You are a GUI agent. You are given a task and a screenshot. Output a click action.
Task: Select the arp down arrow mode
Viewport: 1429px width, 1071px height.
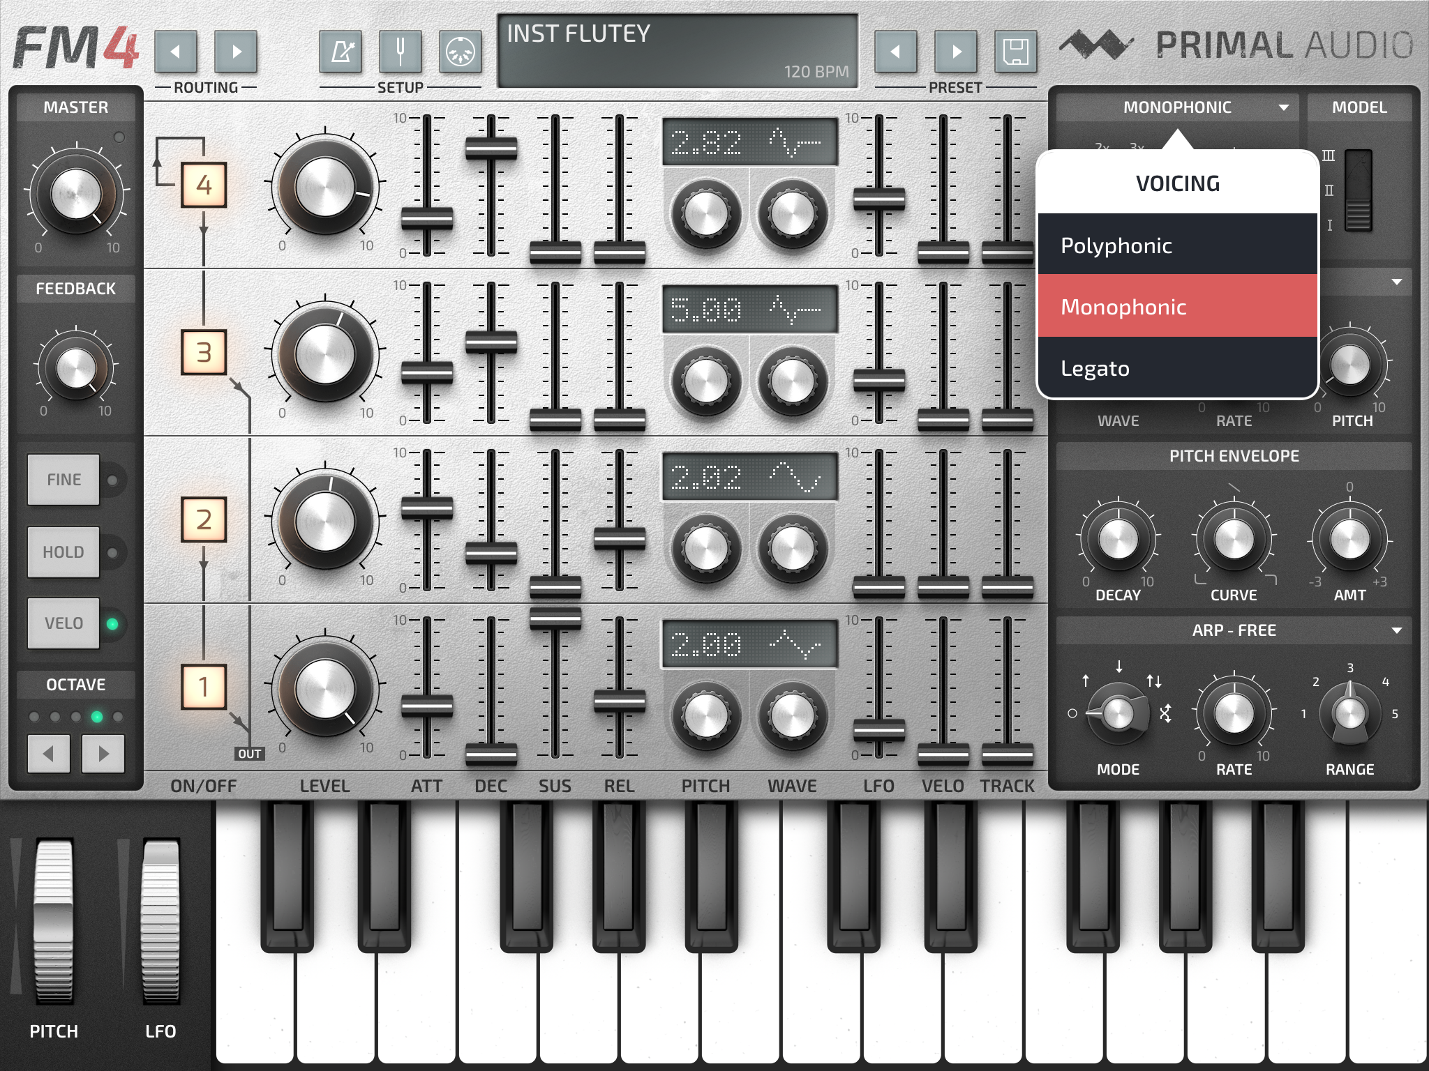click(x=1119, y=667)
